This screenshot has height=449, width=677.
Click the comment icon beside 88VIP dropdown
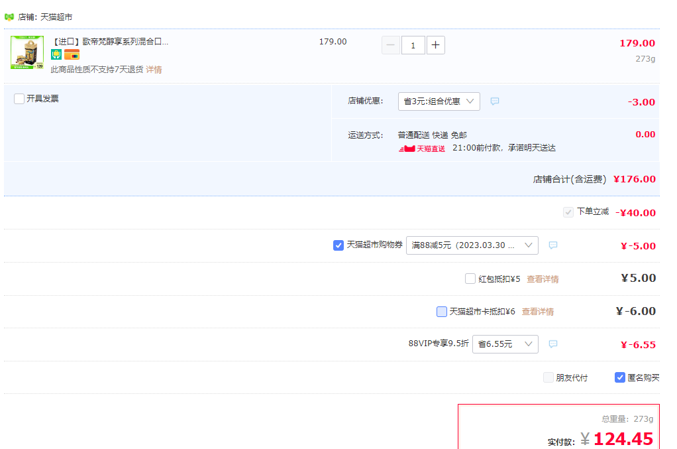(x=553, y=344)
